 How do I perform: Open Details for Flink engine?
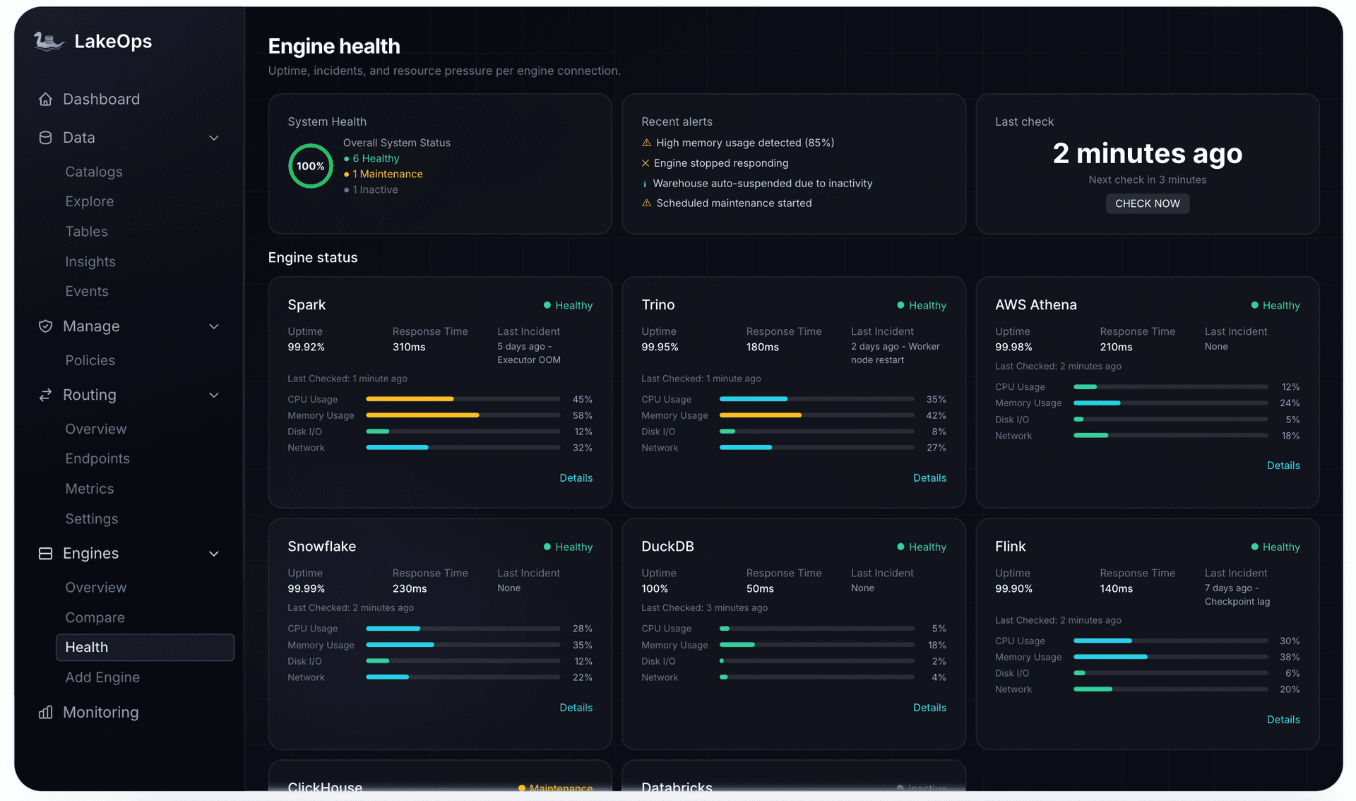tap(1283, 720)
